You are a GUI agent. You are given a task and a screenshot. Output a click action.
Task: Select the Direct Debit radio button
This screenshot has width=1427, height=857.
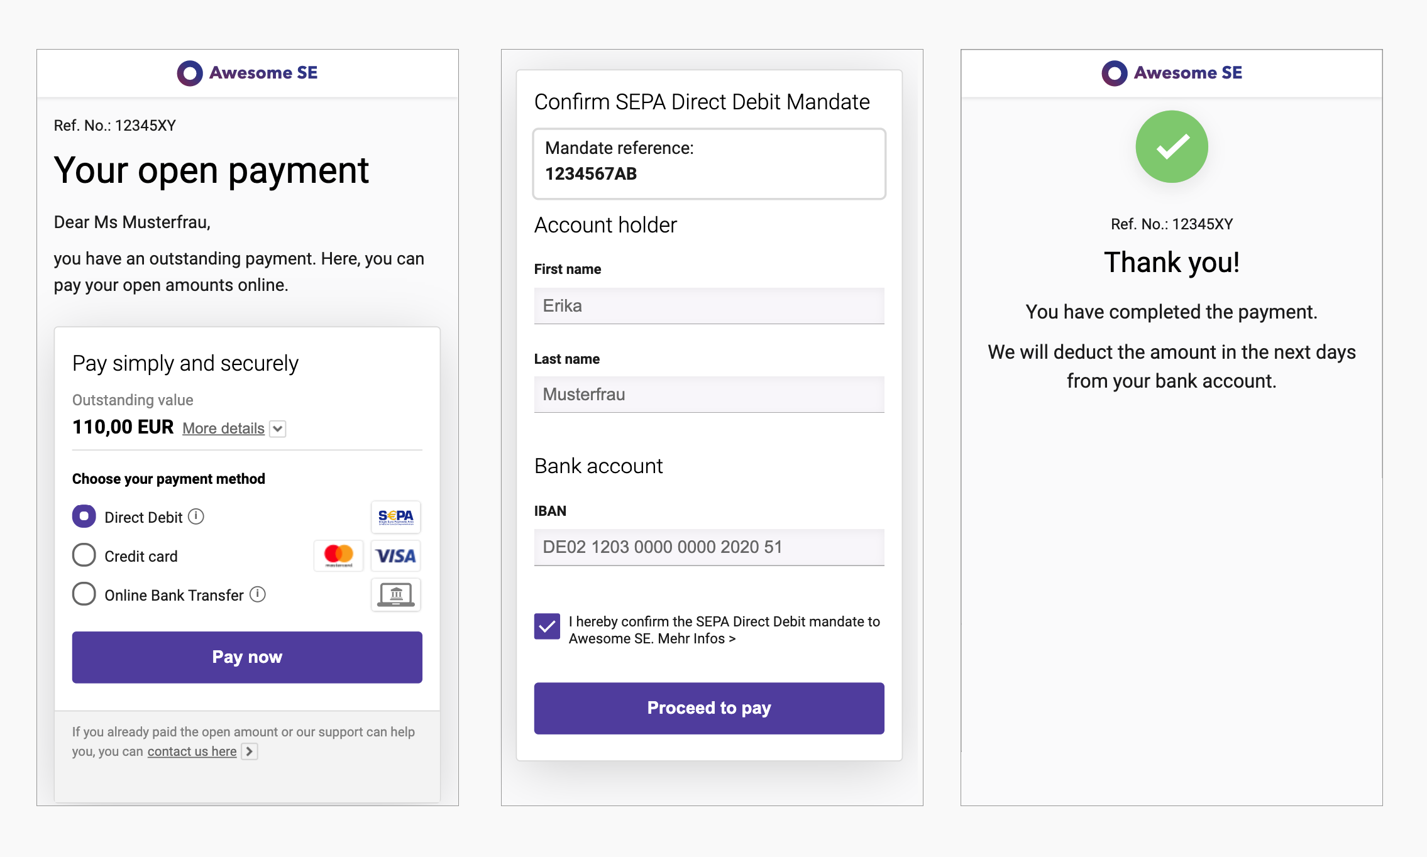coord(83,516)
